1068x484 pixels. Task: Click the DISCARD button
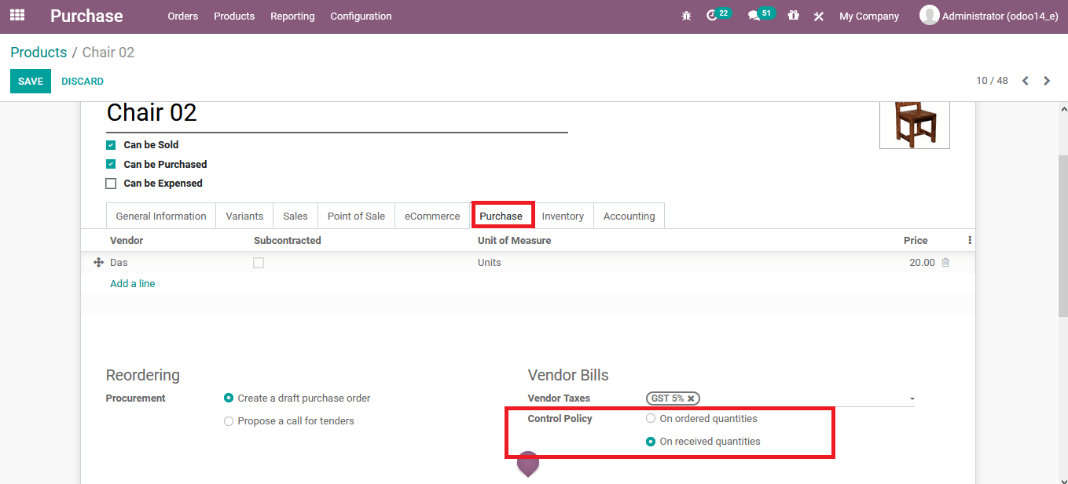[83, 82]
